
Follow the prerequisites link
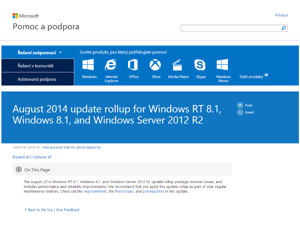[x=153, y=191]
